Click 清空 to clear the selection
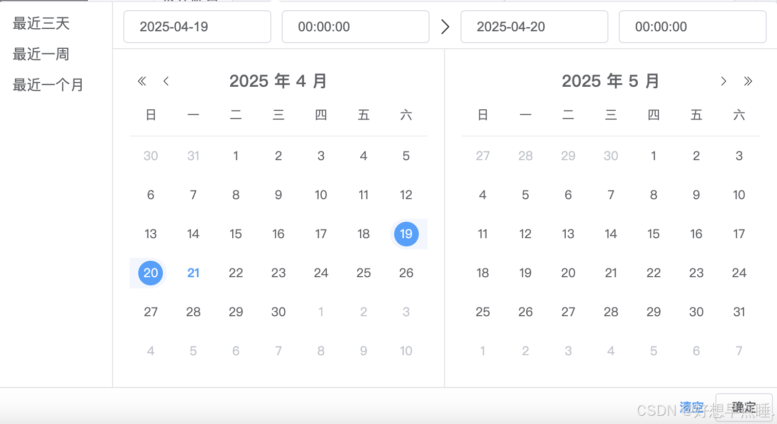Image resolution: width=777 pixels, height=424 pixels. coord(692,407)
